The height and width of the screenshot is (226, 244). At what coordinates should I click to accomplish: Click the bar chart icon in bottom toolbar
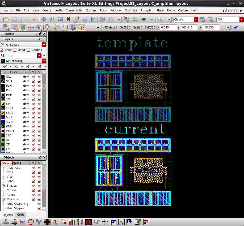(x=72, y=222)
